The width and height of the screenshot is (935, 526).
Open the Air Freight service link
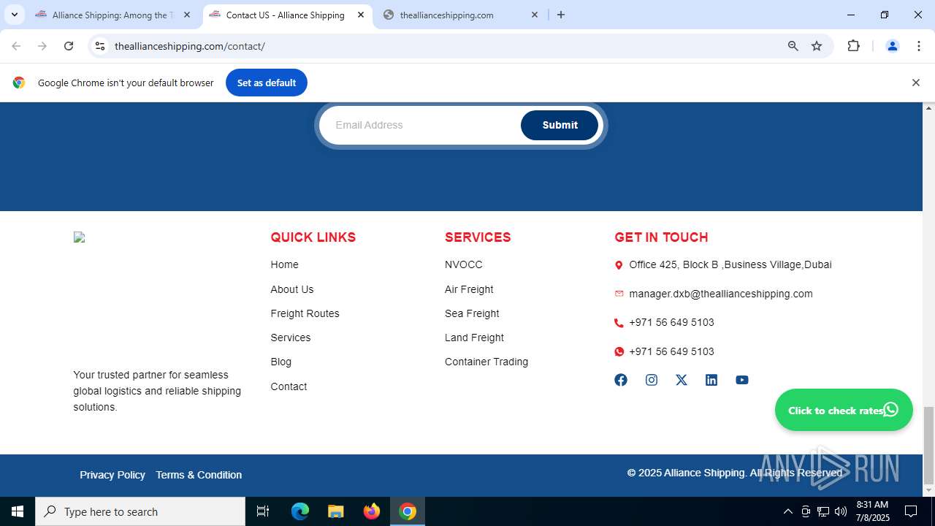469,289
